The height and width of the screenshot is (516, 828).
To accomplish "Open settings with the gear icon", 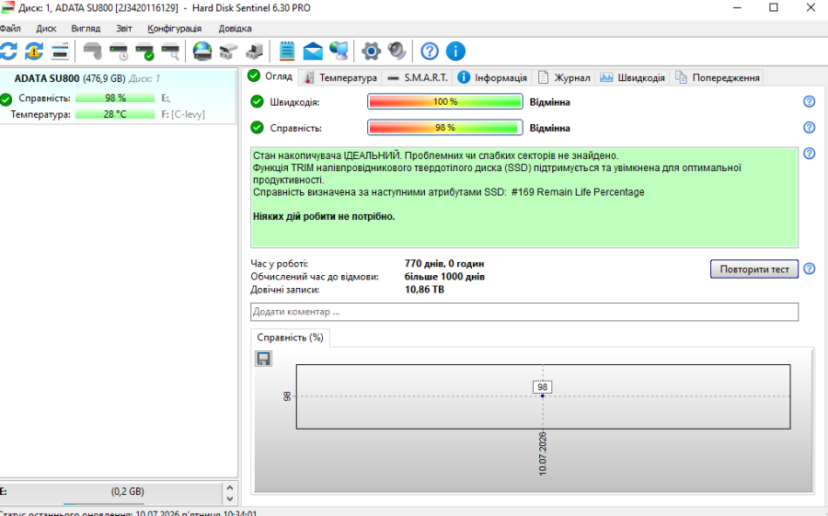I will (372, 52).
